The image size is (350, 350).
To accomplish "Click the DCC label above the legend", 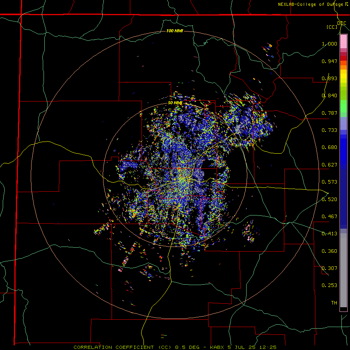I will pos(342,23).
